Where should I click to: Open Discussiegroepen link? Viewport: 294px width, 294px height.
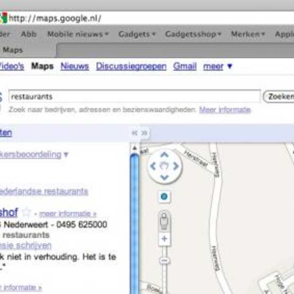[x=131, y=66]
